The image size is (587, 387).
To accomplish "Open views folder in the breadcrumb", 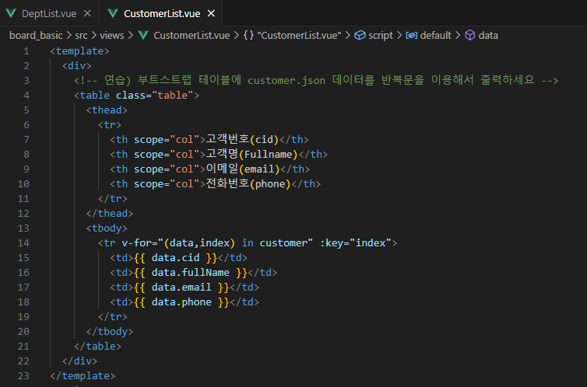I will tap(112, 36).
